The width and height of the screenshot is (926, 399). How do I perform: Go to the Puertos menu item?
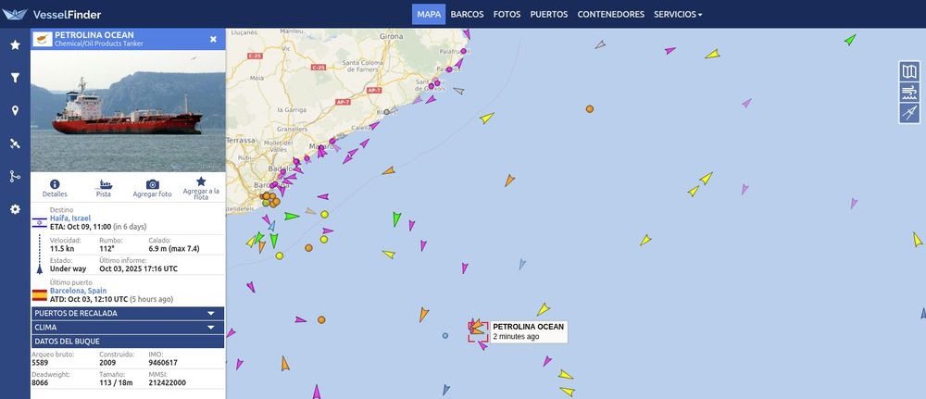[548, 14]
